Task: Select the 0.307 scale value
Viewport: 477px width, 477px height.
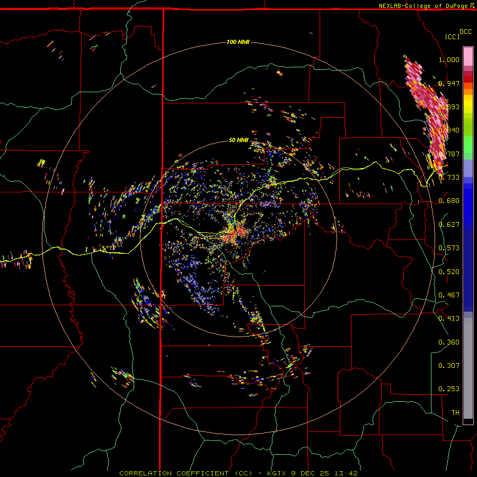Action: 449,366
